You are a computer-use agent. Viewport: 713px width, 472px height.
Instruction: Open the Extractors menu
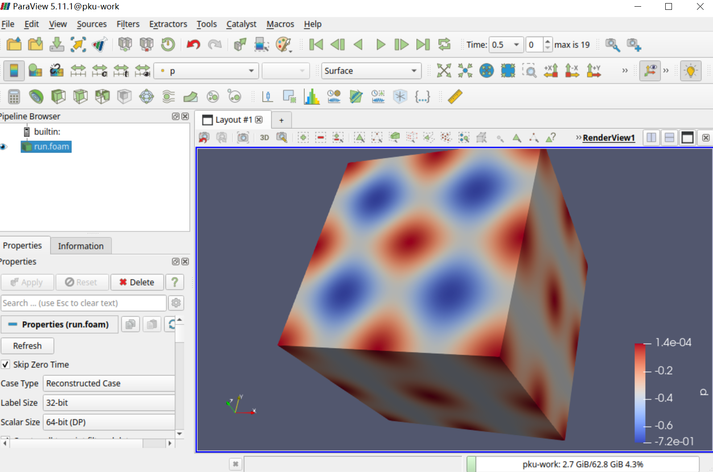(x=168, y=24)
